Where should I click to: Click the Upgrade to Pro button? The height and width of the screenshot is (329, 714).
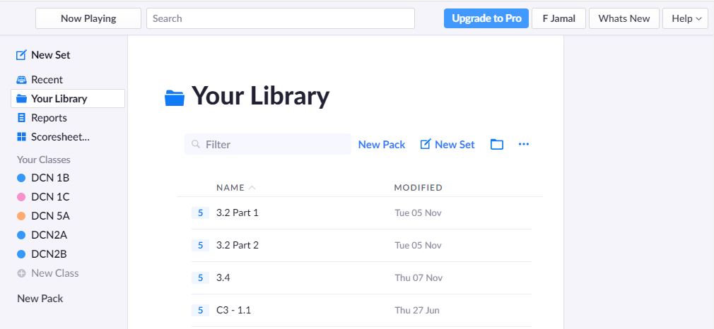pos(486,18)
